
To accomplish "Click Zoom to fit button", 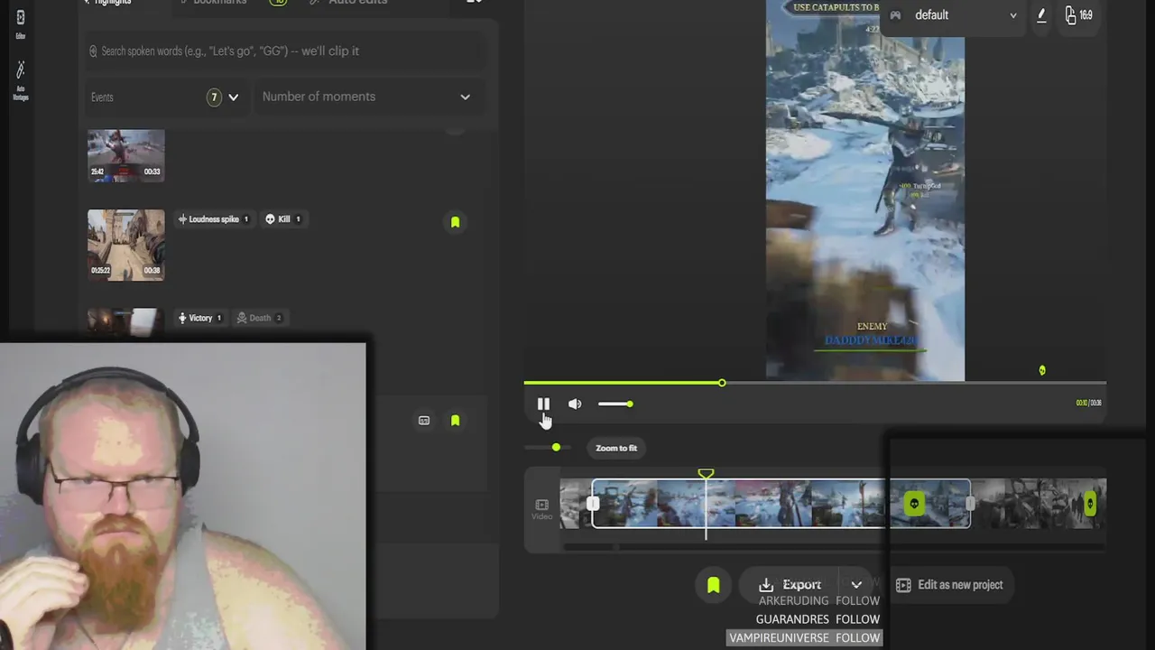I will point(616,448).
